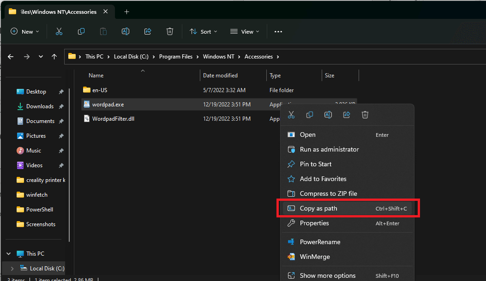
Task: Open the Sort dropdown menu
Action: 204,32
